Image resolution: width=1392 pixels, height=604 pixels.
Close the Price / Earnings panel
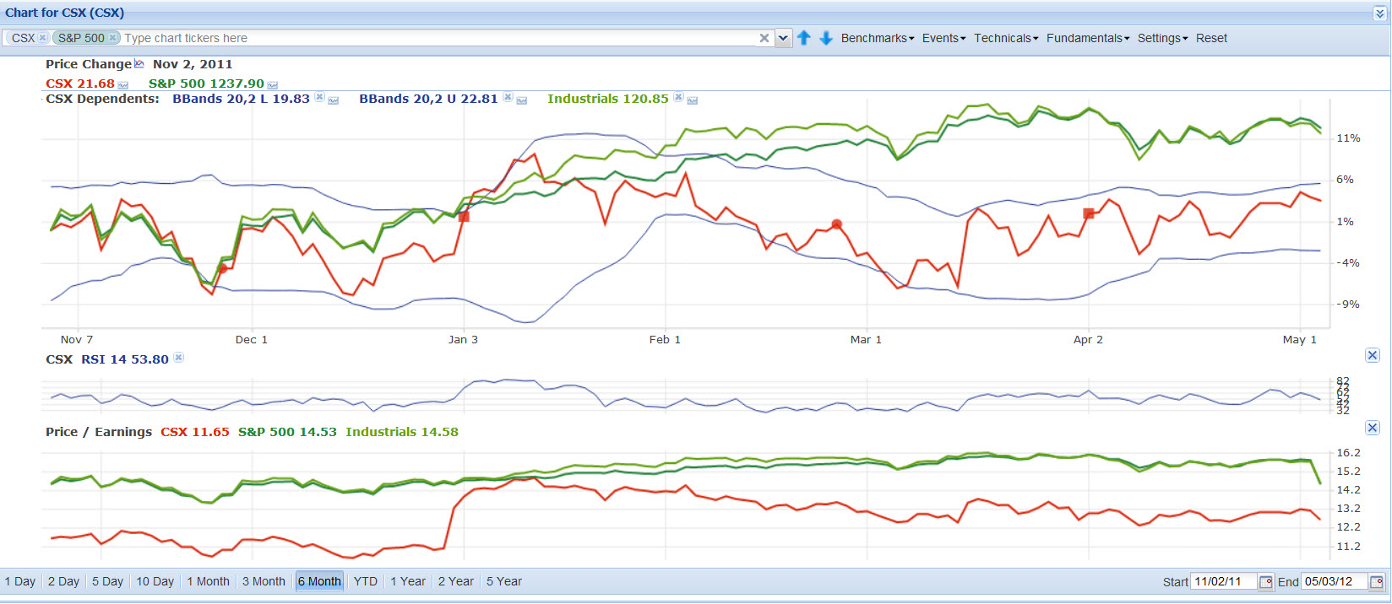[1373, 428]
